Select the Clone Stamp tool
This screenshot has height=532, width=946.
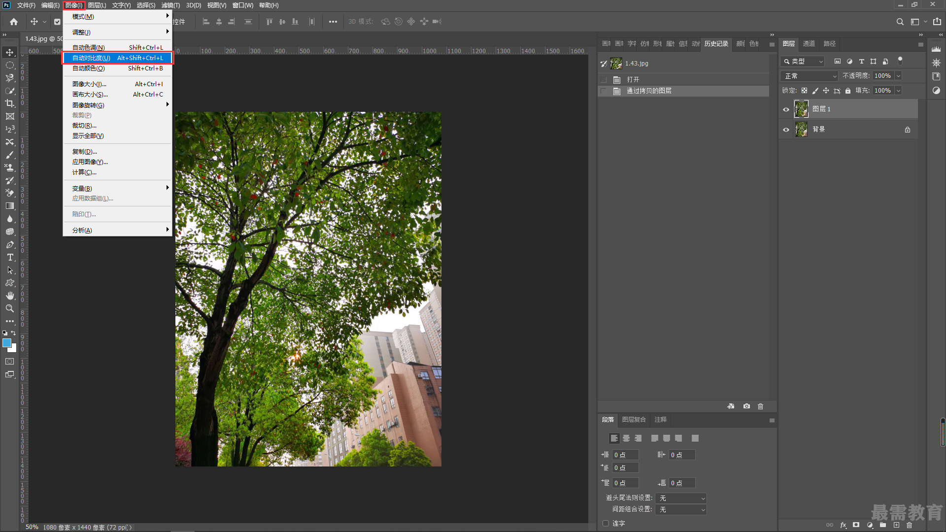point(10,167)
